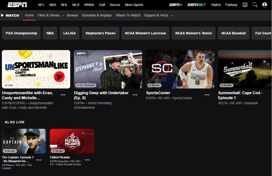Open options dots for The Captain episode
The height and width of the screenshot is (176, 272).
point(39,160)
